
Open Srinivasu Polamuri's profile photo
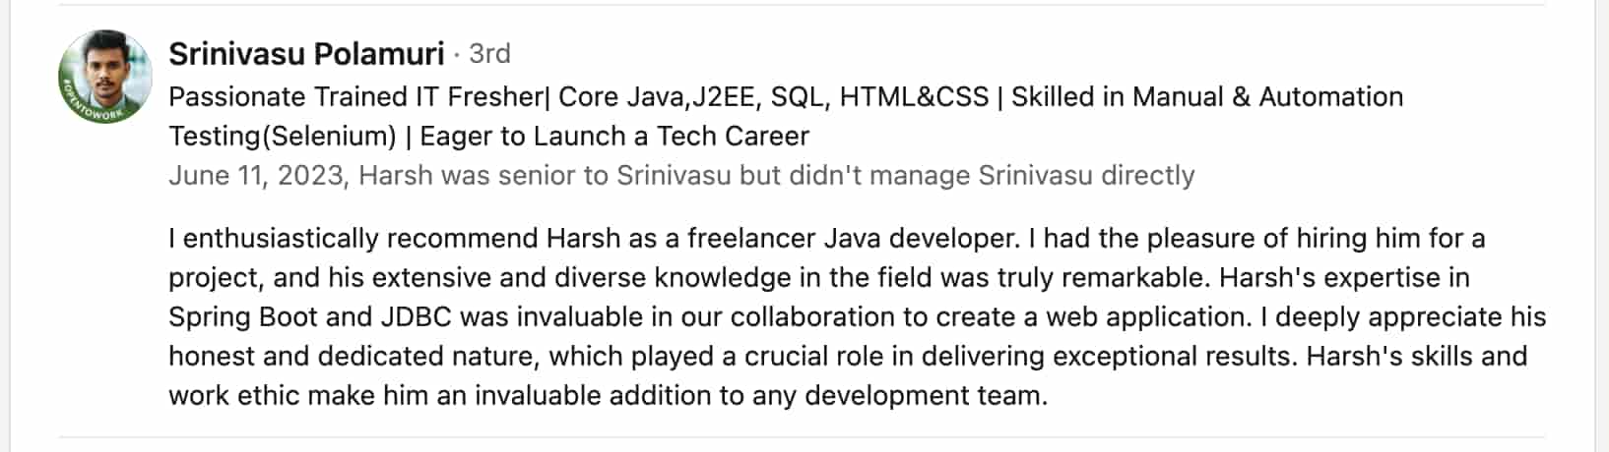pyautogui.click(x=105, y=78)
